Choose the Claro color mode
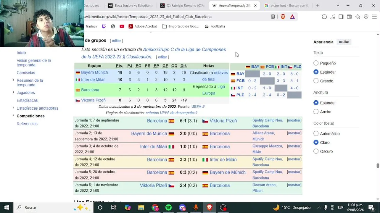The height and width of the screenshot is (213, 380). point(316,142)
